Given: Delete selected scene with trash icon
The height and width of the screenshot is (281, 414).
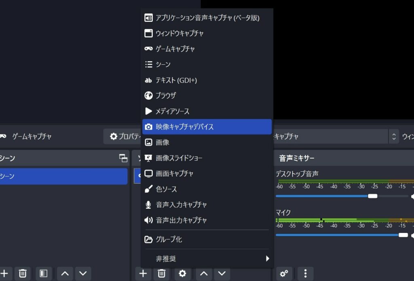Looking at the screenshot, I should pyautogui.click(x=23, y=273).
